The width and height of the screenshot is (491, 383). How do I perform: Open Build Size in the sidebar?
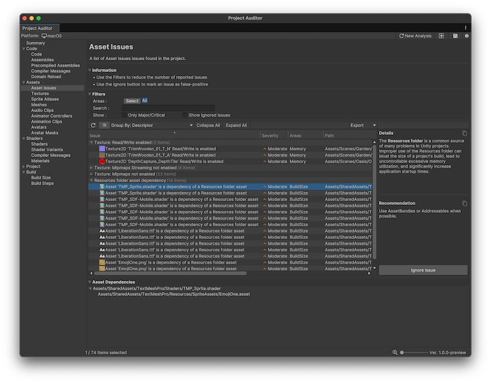[41, 177]
